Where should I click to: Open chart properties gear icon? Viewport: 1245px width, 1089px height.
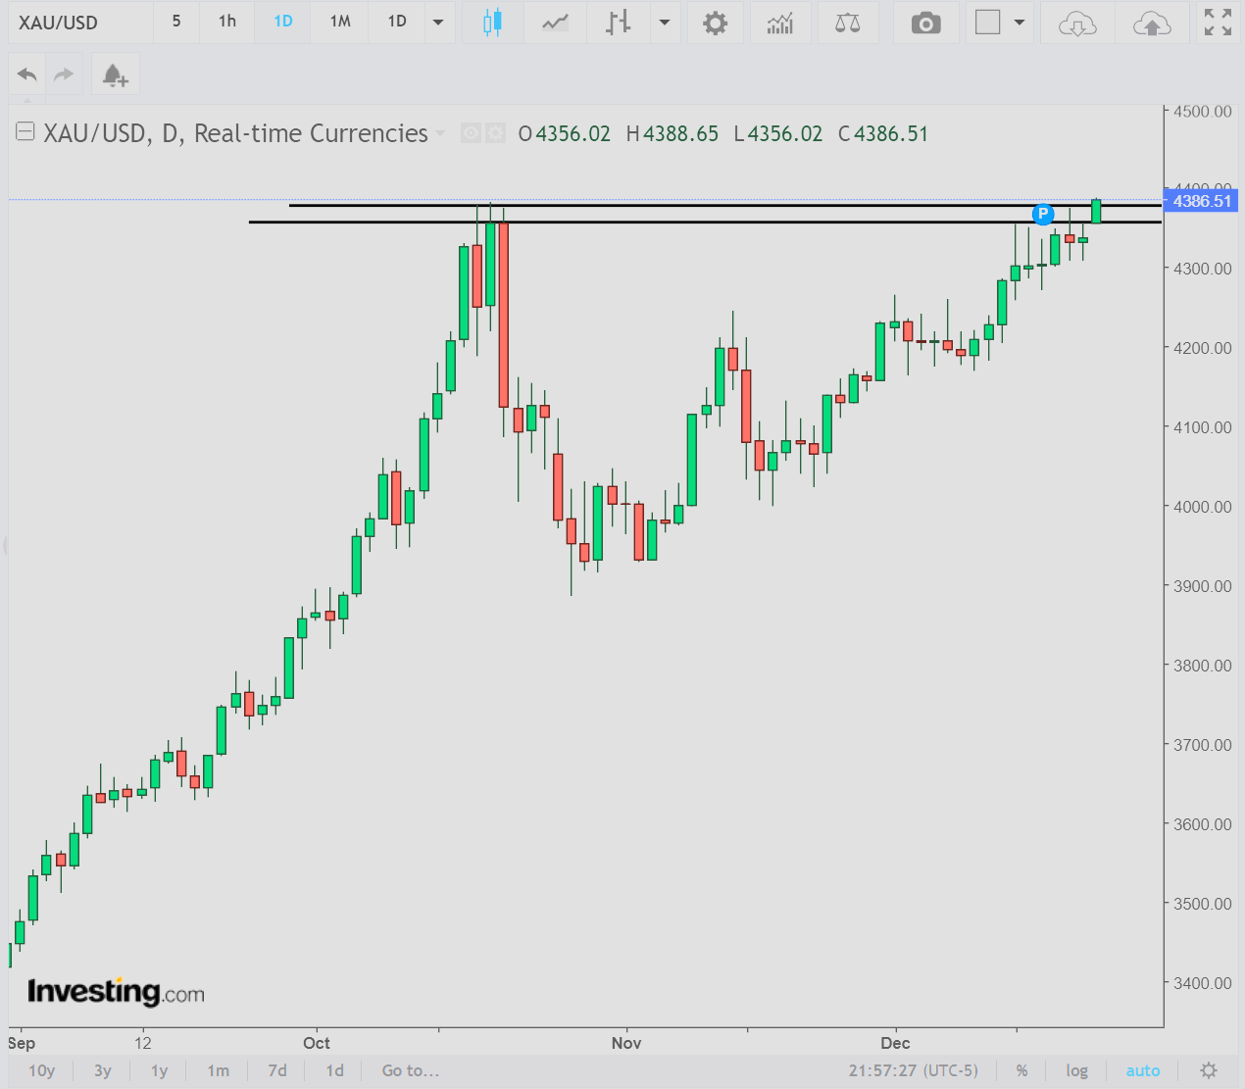[716, 23]
